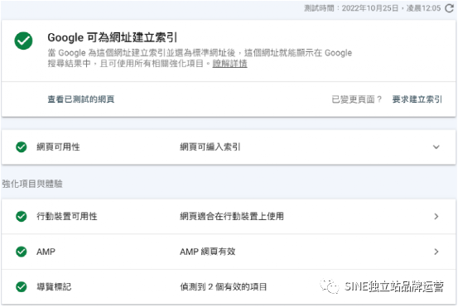Open the 瞭解詳情 link

229,64
